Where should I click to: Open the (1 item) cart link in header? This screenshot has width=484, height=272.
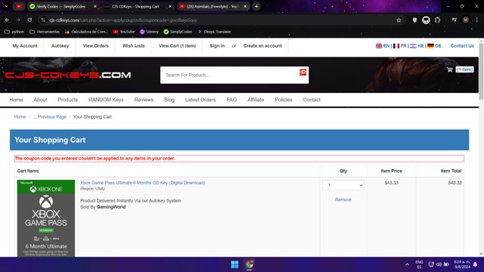pyautogui.click(x=464, y=70)
